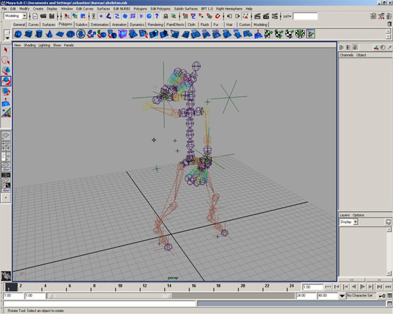Open the sel quick-select dropdown arrow
The image size is (393, 314).
click(290, 16)
